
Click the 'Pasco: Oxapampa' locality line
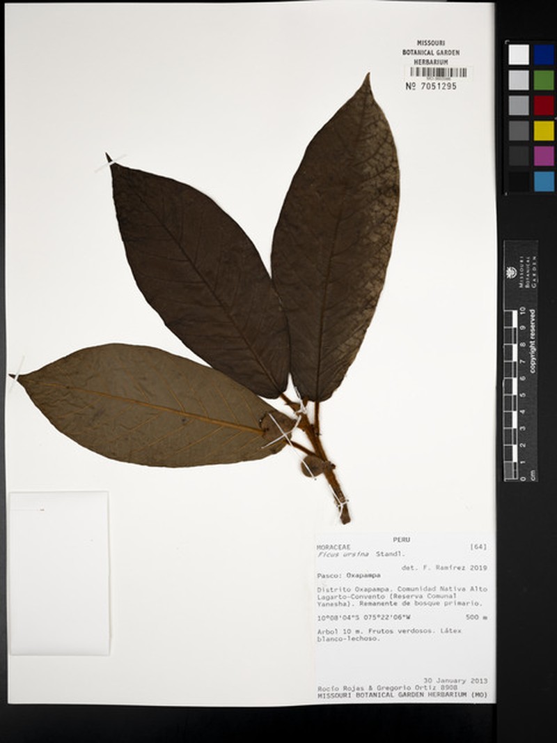tap(348, 575)
